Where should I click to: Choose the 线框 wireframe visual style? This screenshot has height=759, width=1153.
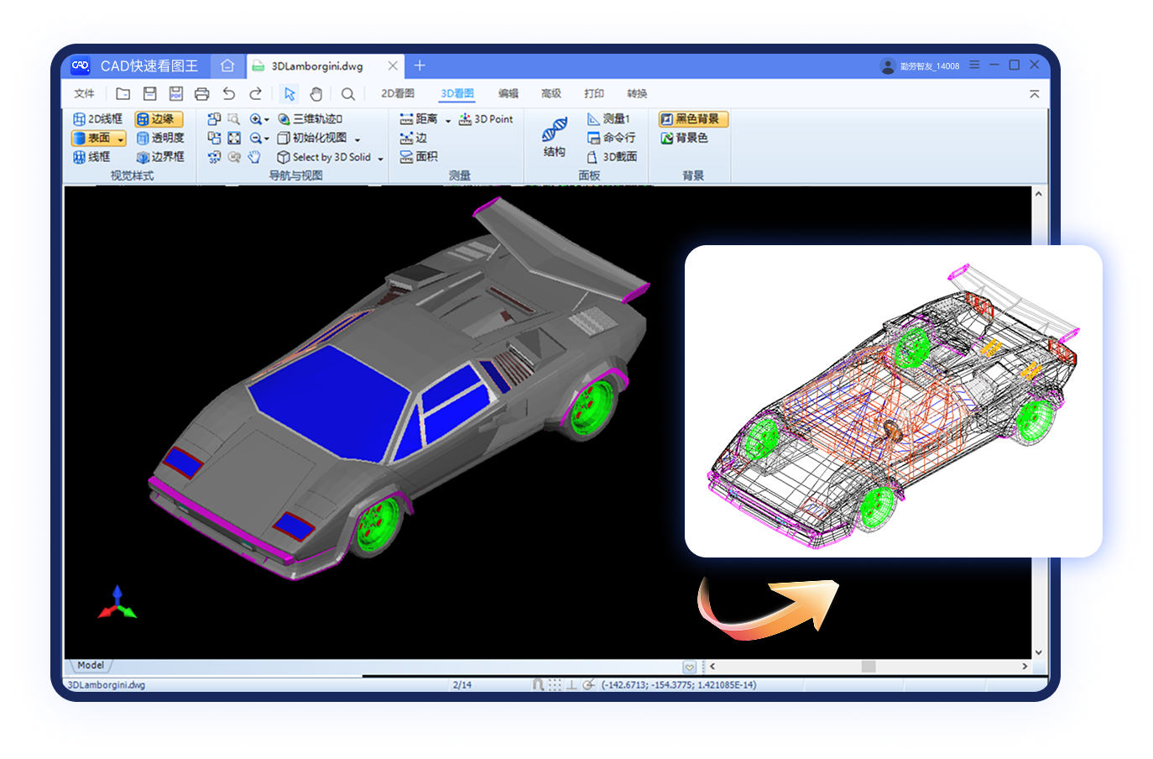click(92, 157)
